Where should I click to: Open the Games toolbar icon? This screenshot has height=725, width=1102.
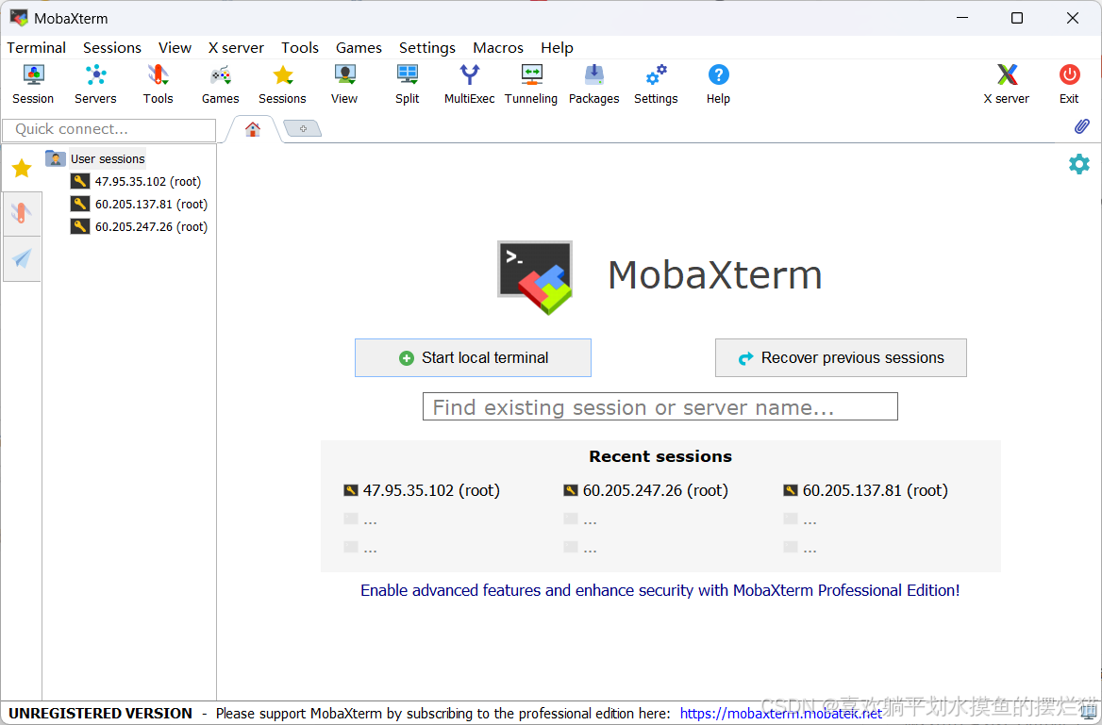pyautogui.click(x=220, y=84)
